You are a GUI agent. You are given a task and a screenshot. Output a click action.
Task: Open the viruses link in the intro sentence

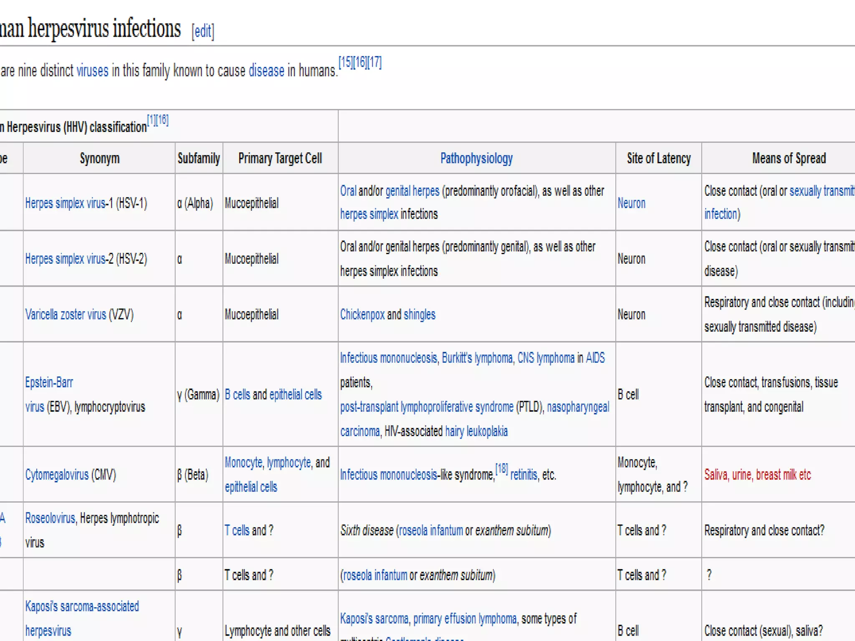coord(92,71)
